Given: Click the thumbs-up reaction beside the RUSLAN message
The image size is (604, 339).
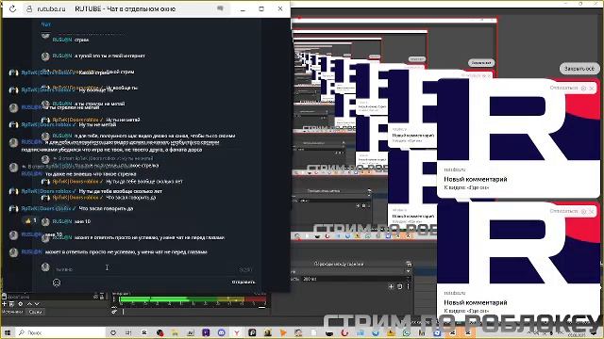Looking at the screenshot, I should tap(30, 220).
